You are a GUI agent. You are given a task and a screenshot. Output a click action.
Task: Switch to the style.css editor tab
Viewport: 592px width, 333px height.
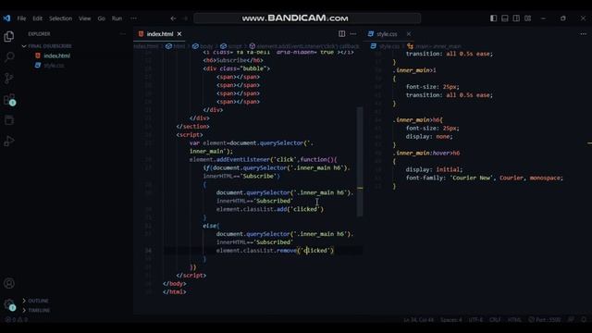pos(387,33)
